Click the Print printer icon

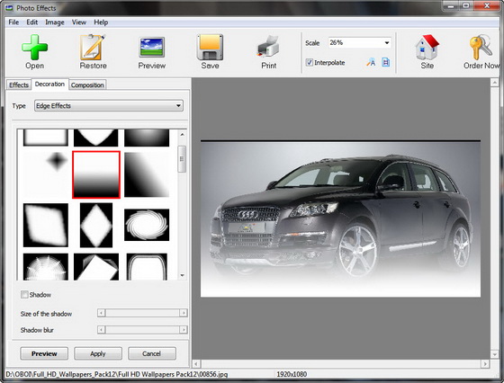coord(268,47)
